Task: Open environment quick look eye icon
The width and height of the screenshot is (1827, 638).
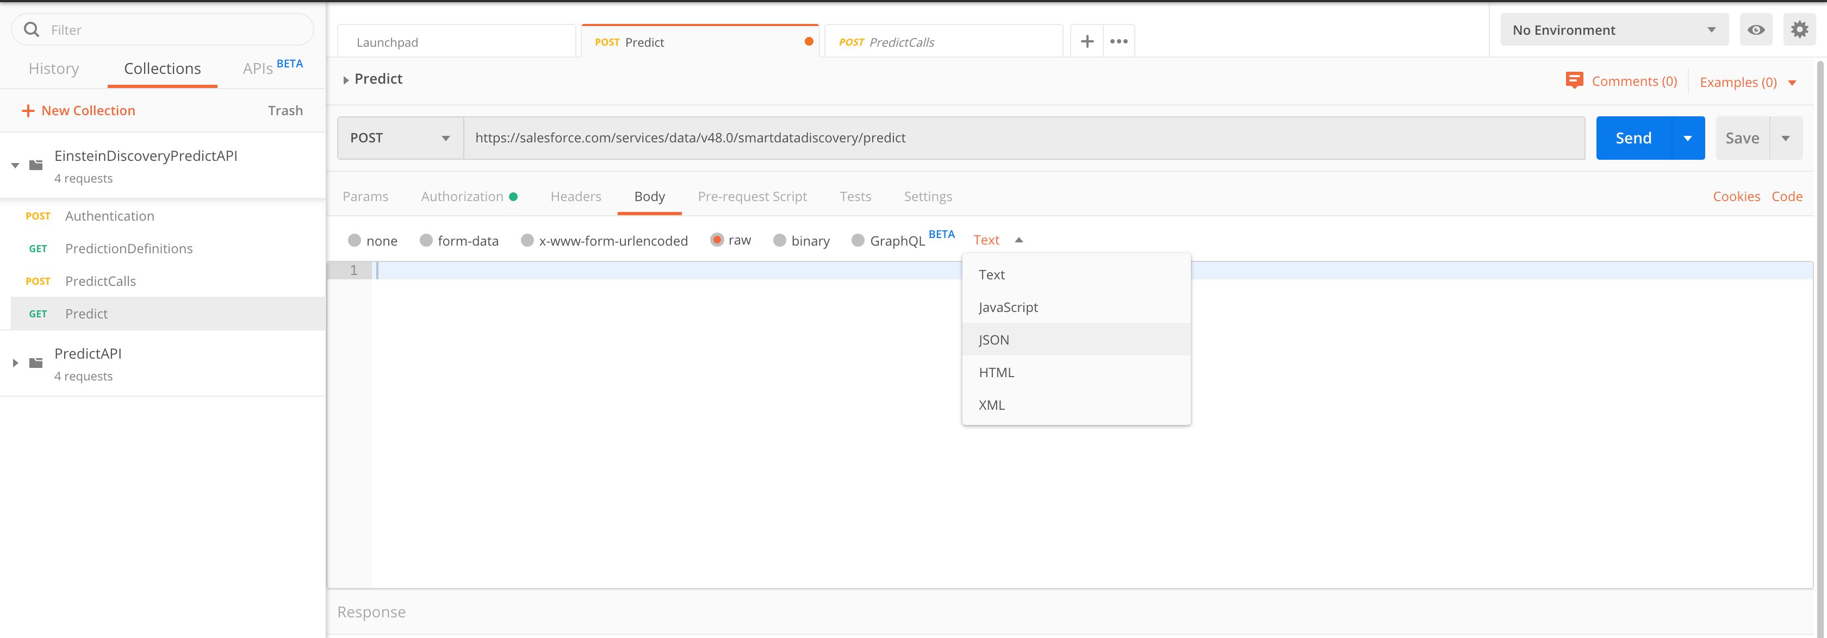Action: point(1755,30)
